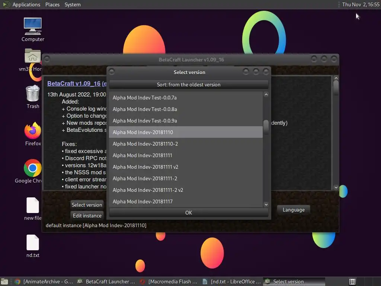Screen dimensions: 381x286
Task: Select Alpha Mod Indev-20181111-2 entry
Action: click(x=186, y=178)
